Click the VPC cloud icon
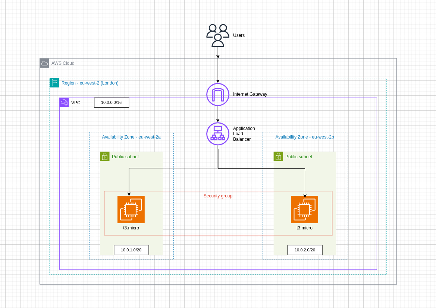This screenshot has height=308, width=436. click(x=64, y=102)
